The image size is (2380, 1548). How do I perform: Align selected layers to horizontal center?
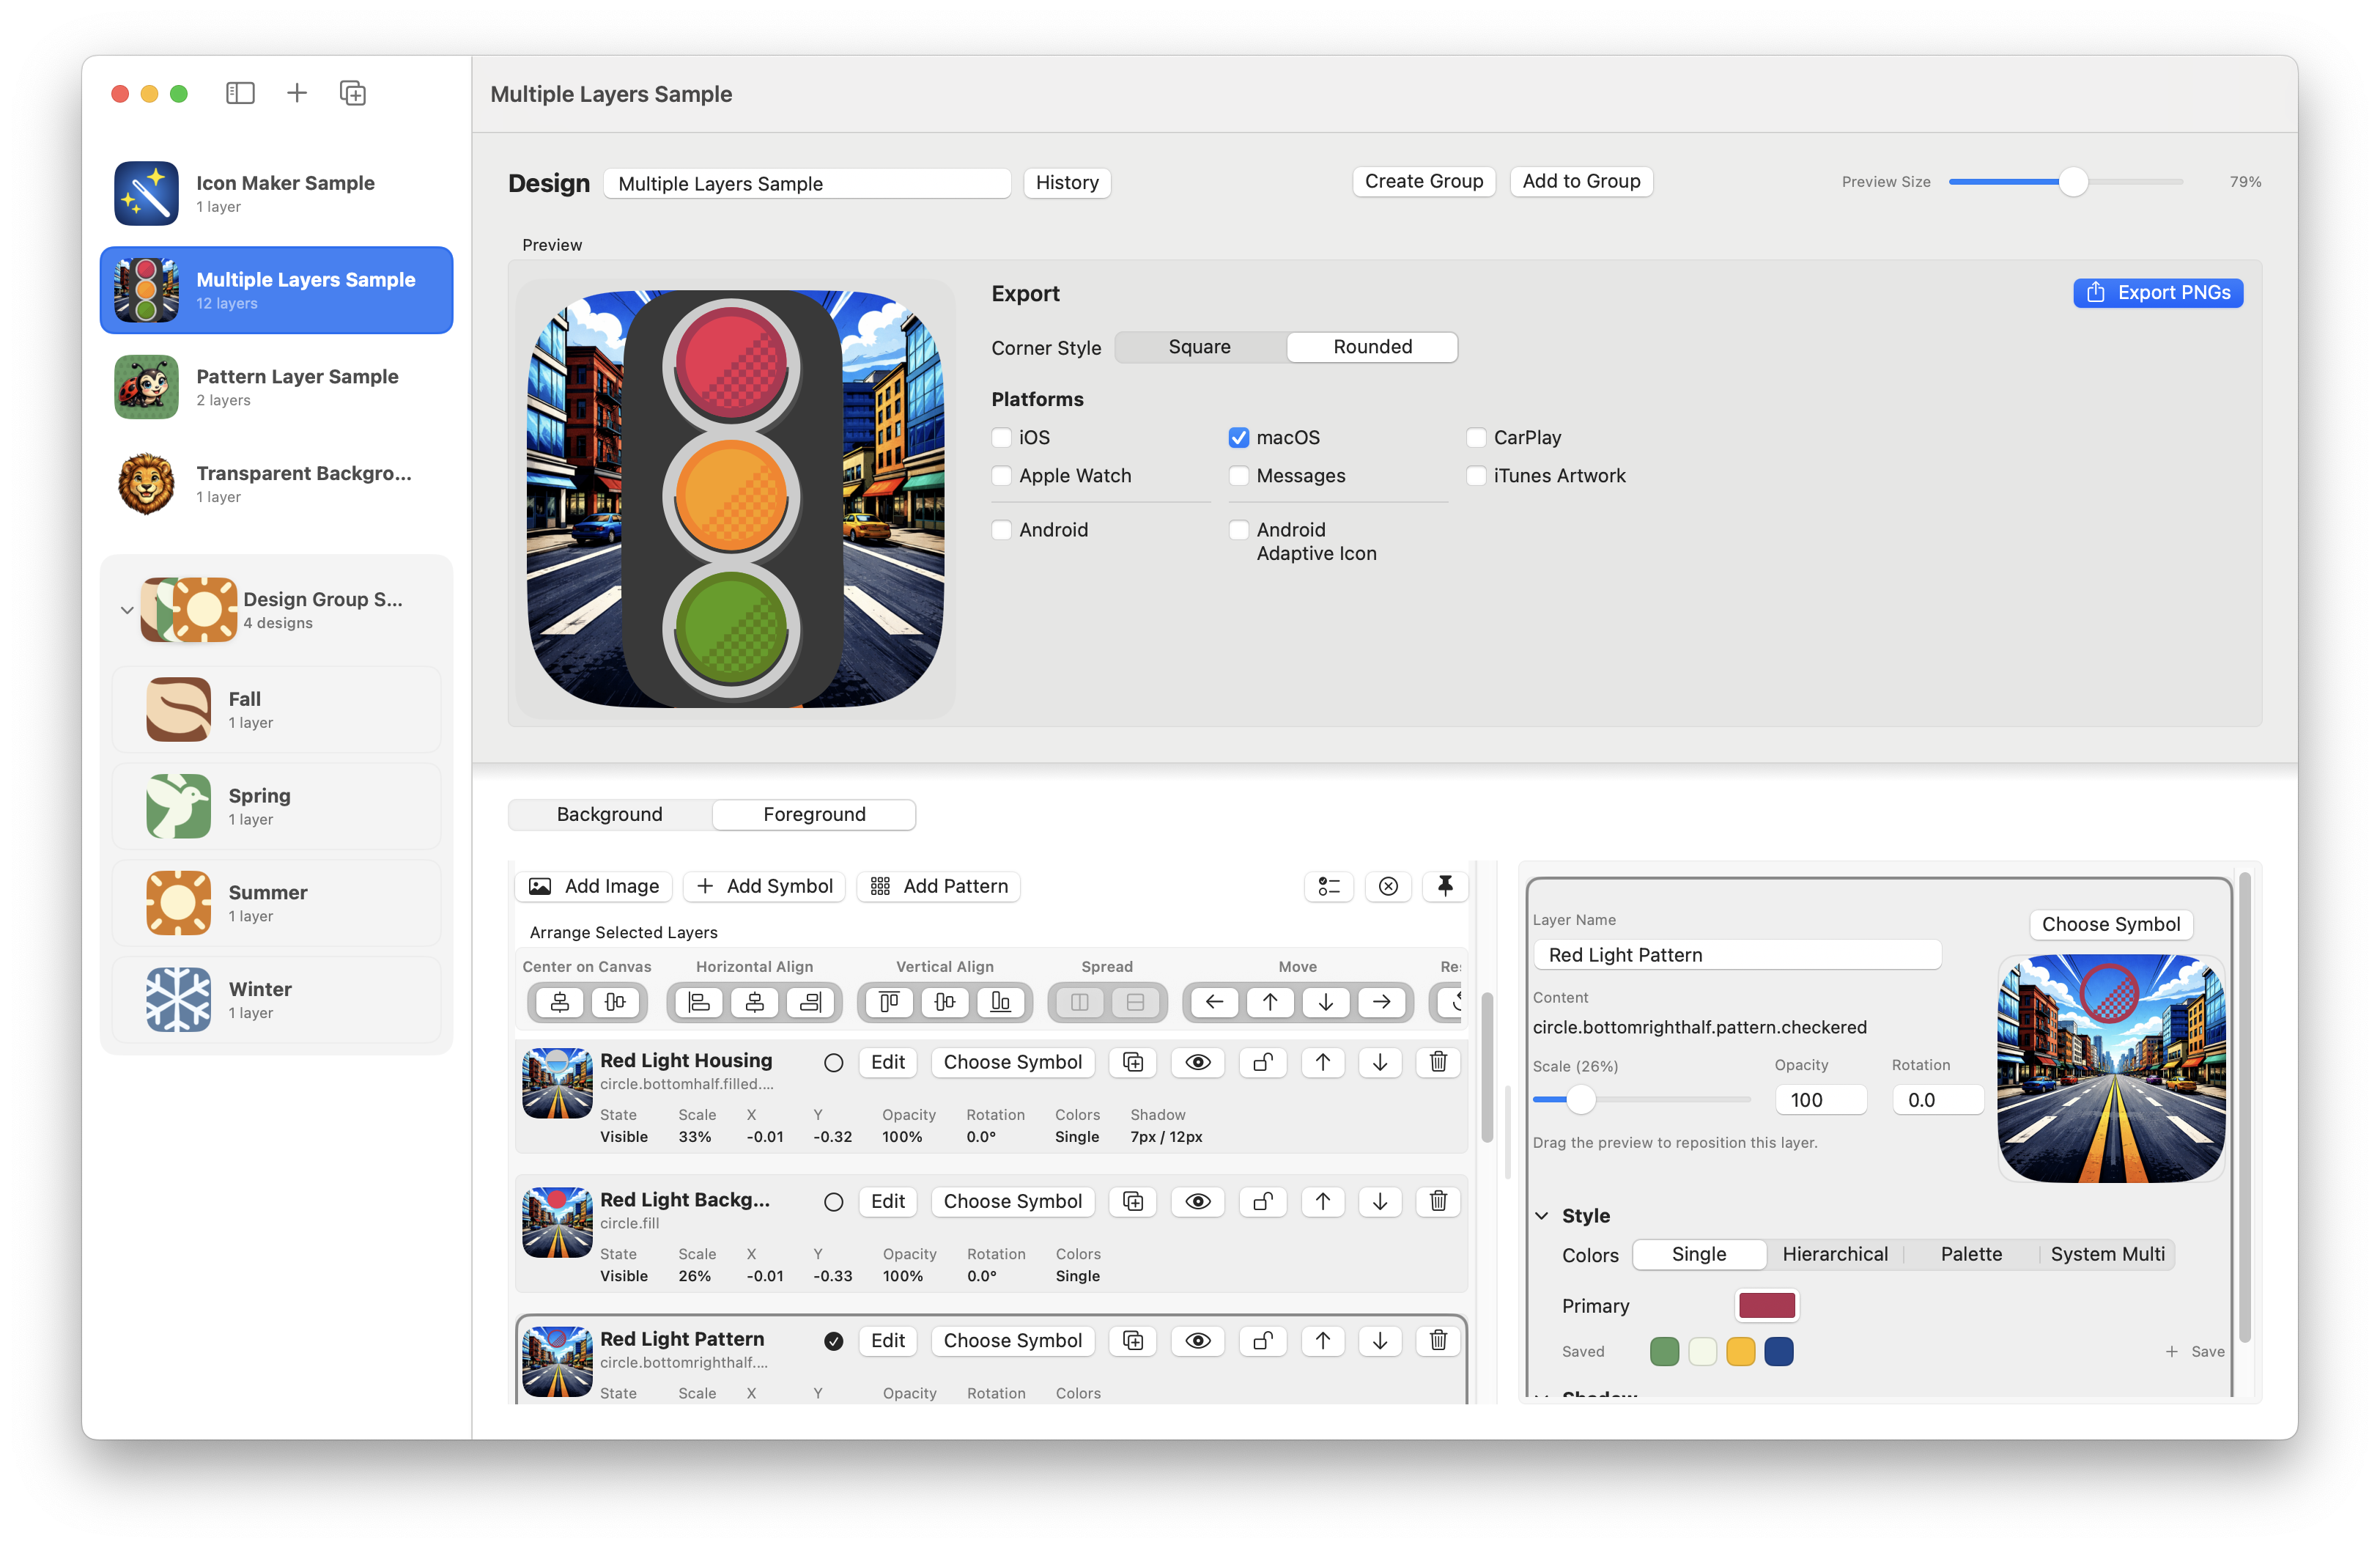[x=755, y=1002]
